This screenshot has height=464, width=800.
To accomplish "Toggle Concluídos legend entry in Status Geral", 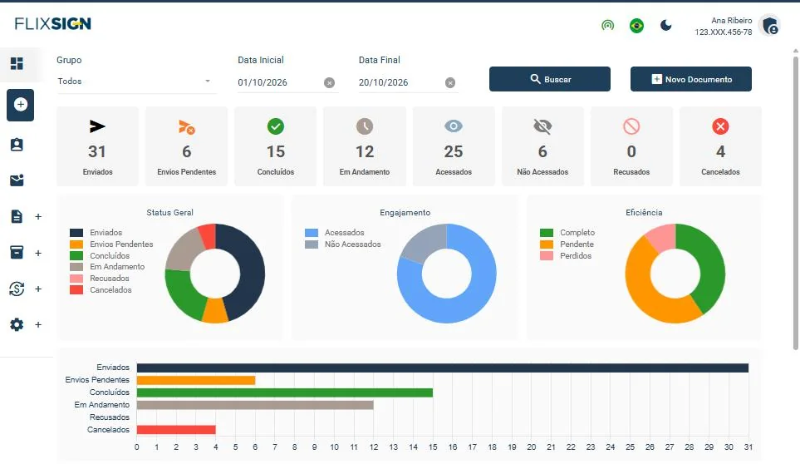I will click(100, 256).
